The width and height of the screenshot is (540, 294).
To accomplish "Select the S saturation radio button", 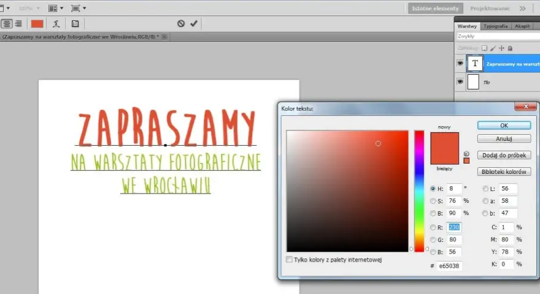I will coord(433,201).
